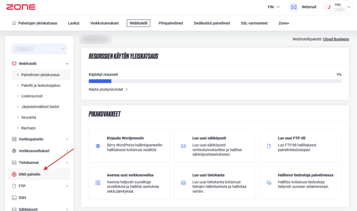Viewport: 357px width, 211px height.
Task: Open the SSL-varmenteet tab
Action: 254,23
